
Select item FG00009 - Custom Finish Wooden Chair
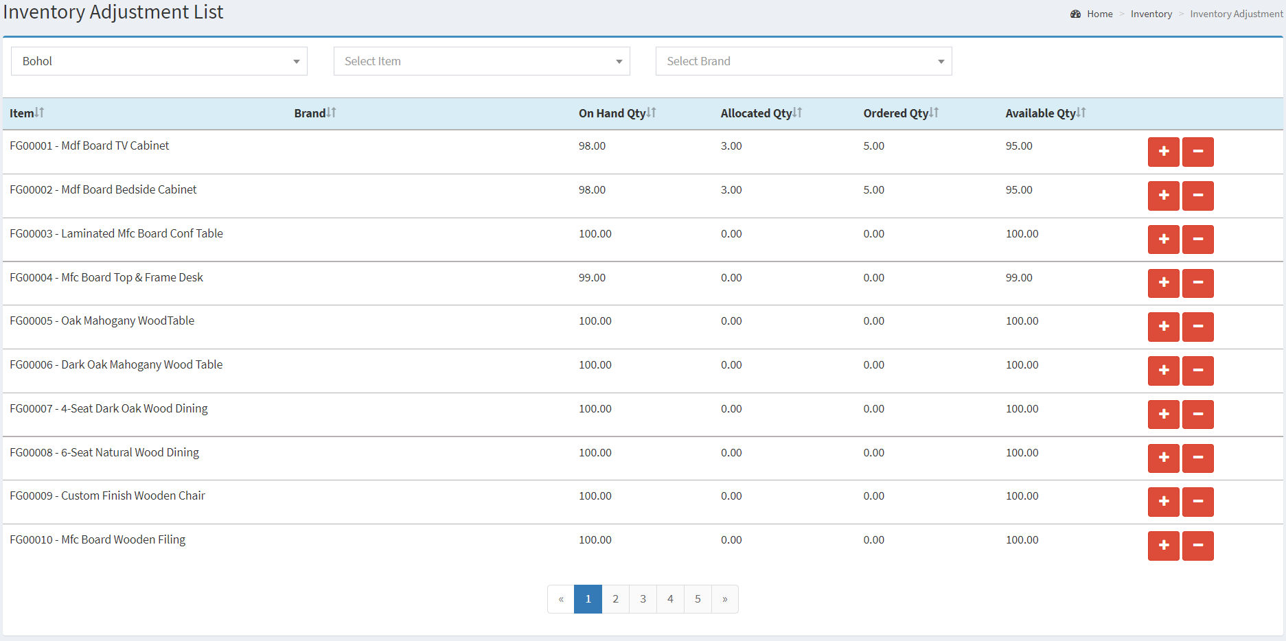107,495
